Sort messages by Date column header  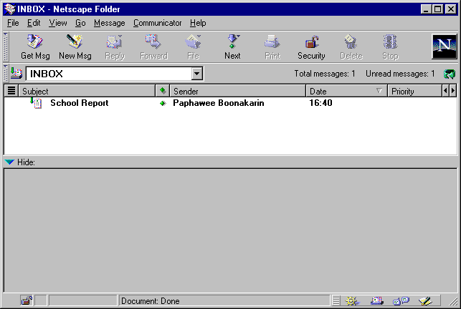(346, 91)
